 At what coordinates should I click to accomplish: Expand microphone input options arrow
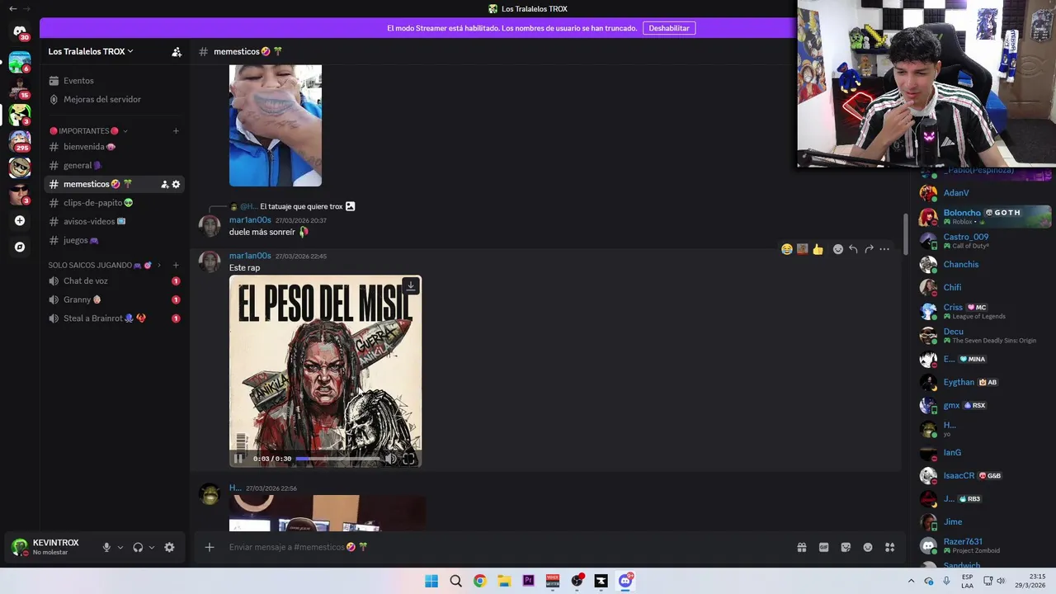[120, 547]
